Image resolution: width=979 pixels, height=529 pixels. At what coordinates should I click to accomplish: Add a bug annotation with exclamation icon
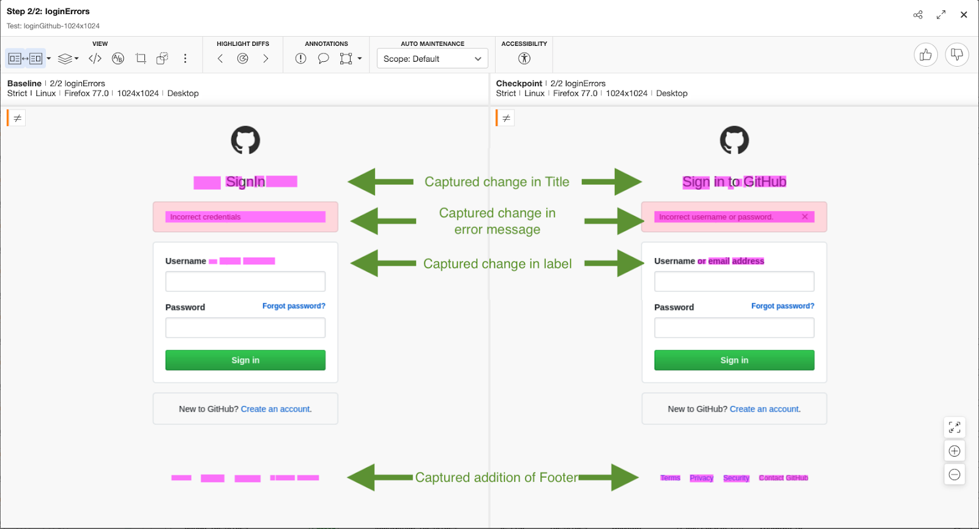pos(300,59)
